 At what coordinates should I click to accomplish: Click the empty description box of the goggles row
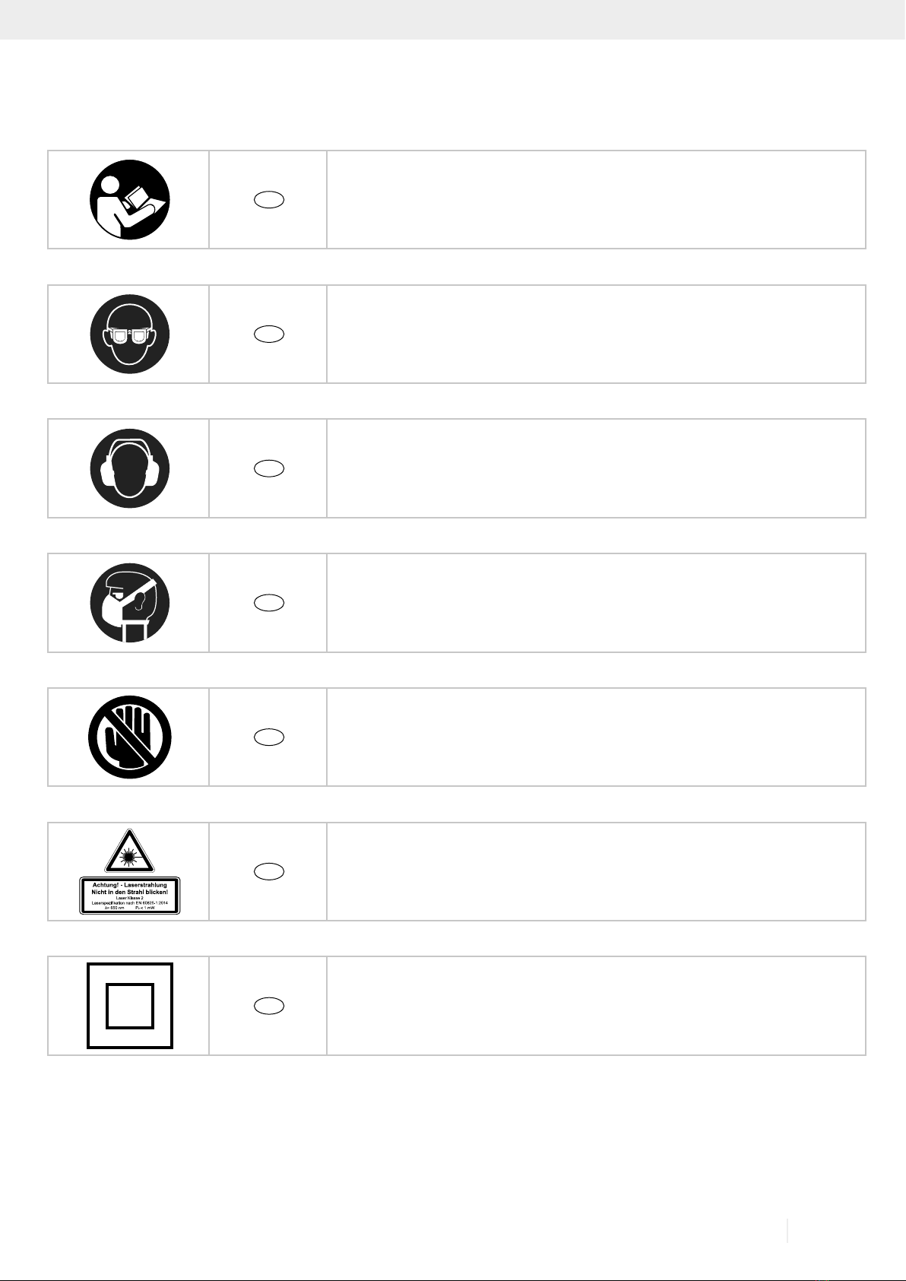click(597, 335)
